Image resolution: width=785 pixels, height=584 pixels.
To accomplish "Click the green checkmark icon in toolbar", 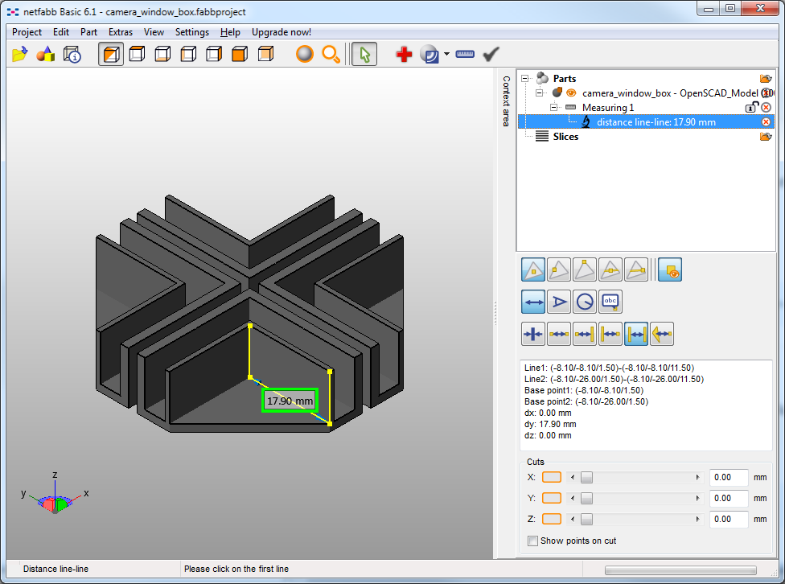I will [491, 54].
